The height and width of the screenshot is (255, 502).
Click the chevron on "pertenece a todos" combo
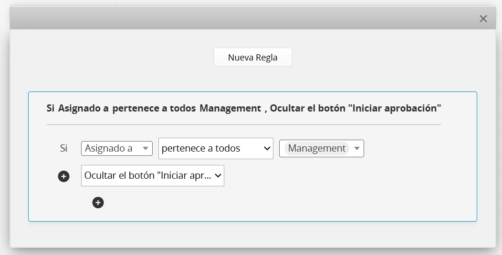[x=267, y=149]
